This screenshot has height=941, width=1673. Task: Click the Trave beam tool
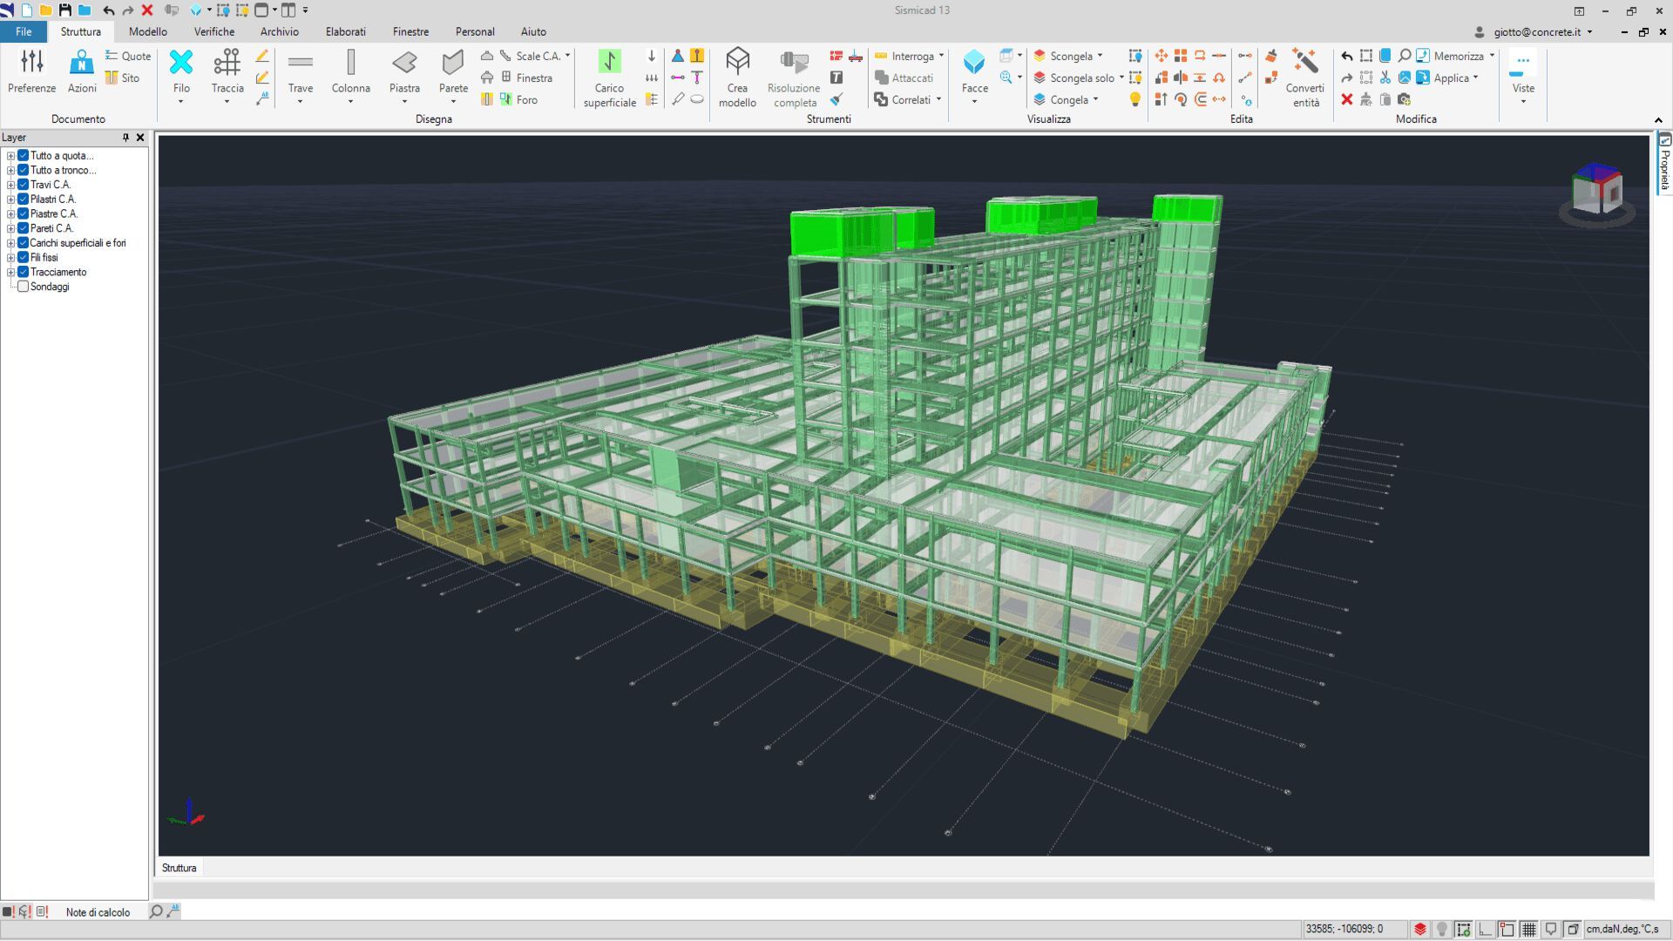300,63
